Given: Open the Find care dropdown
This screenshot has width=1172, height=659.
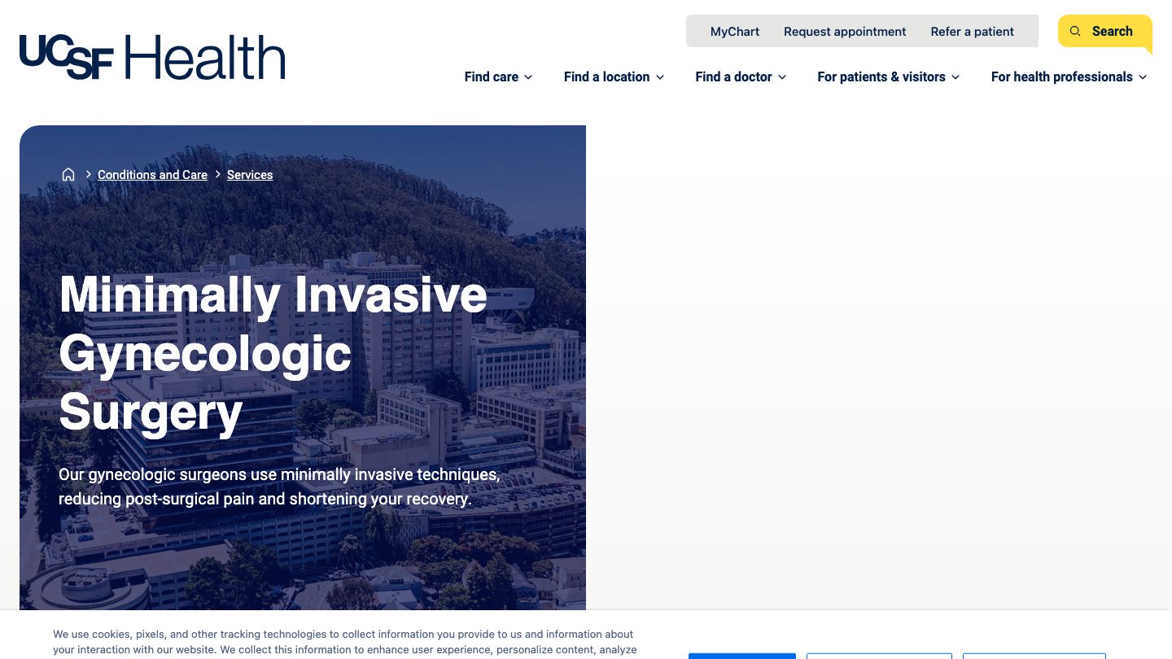Looking at the screenshot, I should point(492,76).
